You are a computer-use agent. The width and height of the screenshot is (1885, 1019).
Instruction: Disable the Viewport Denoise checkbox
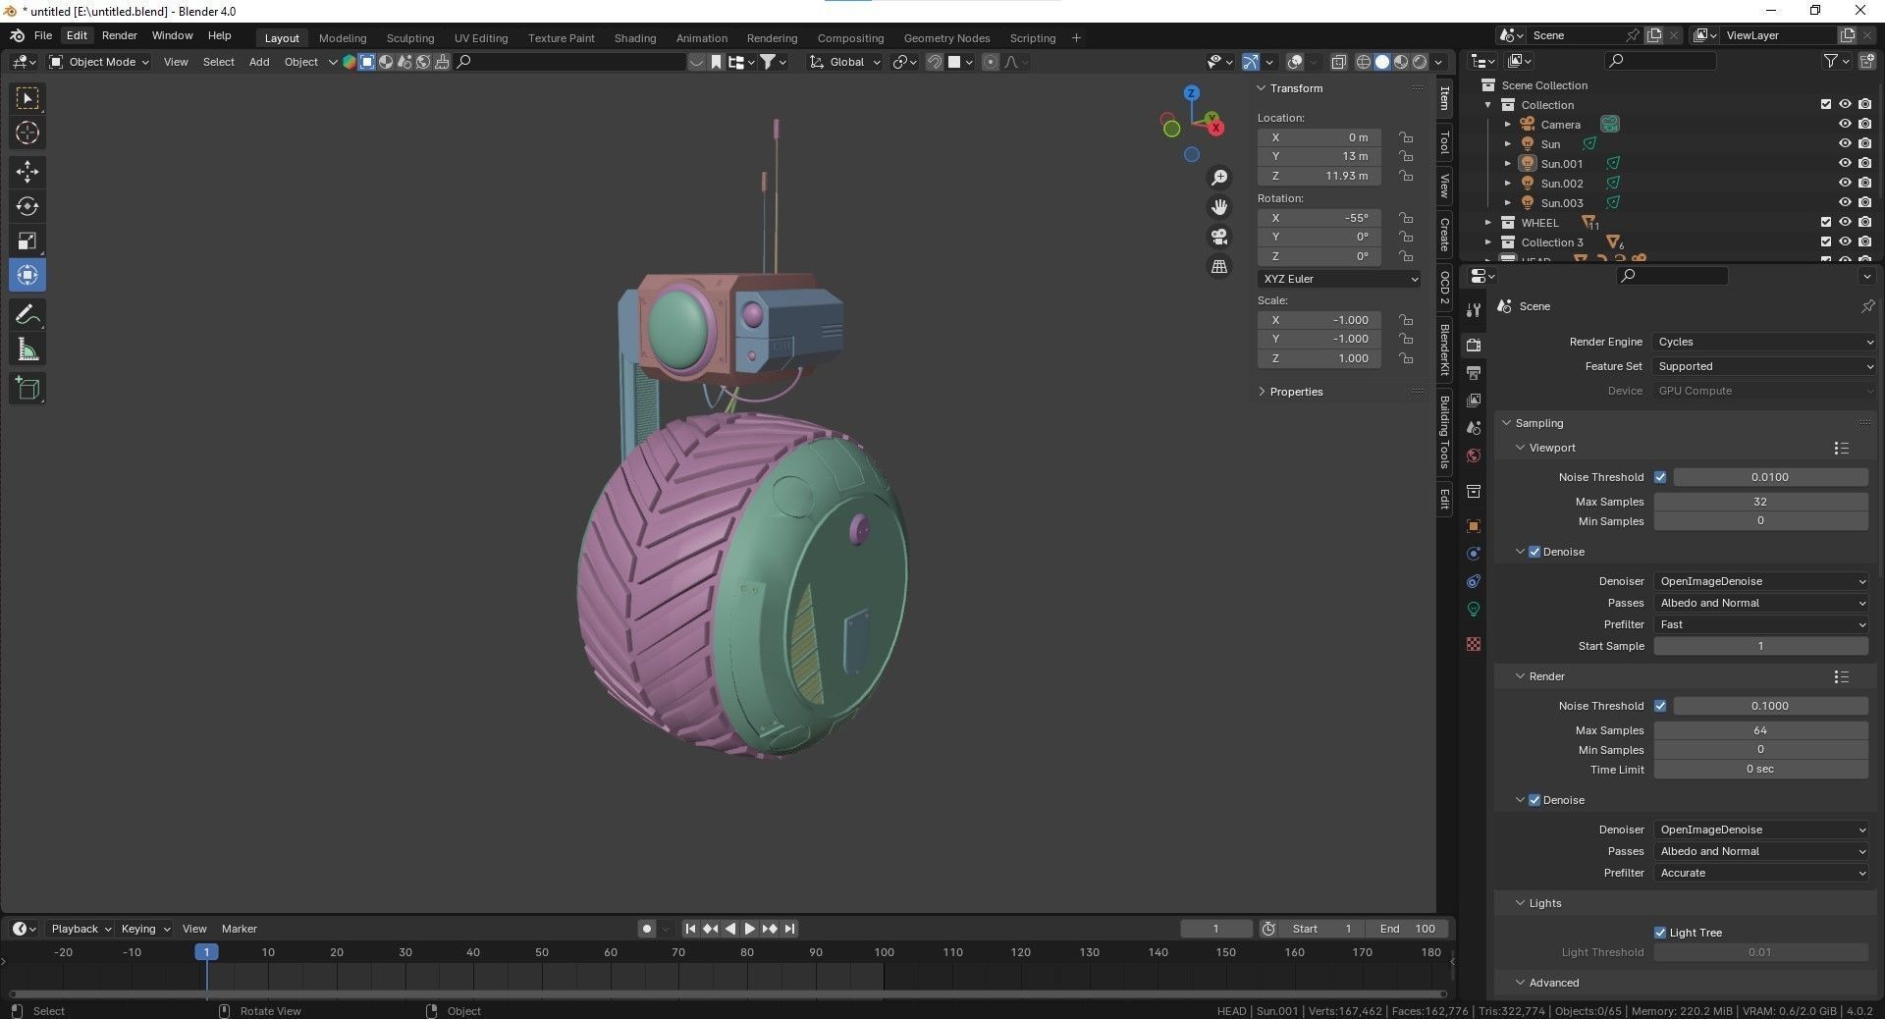pyautogui.click(x=1535, y=552)
